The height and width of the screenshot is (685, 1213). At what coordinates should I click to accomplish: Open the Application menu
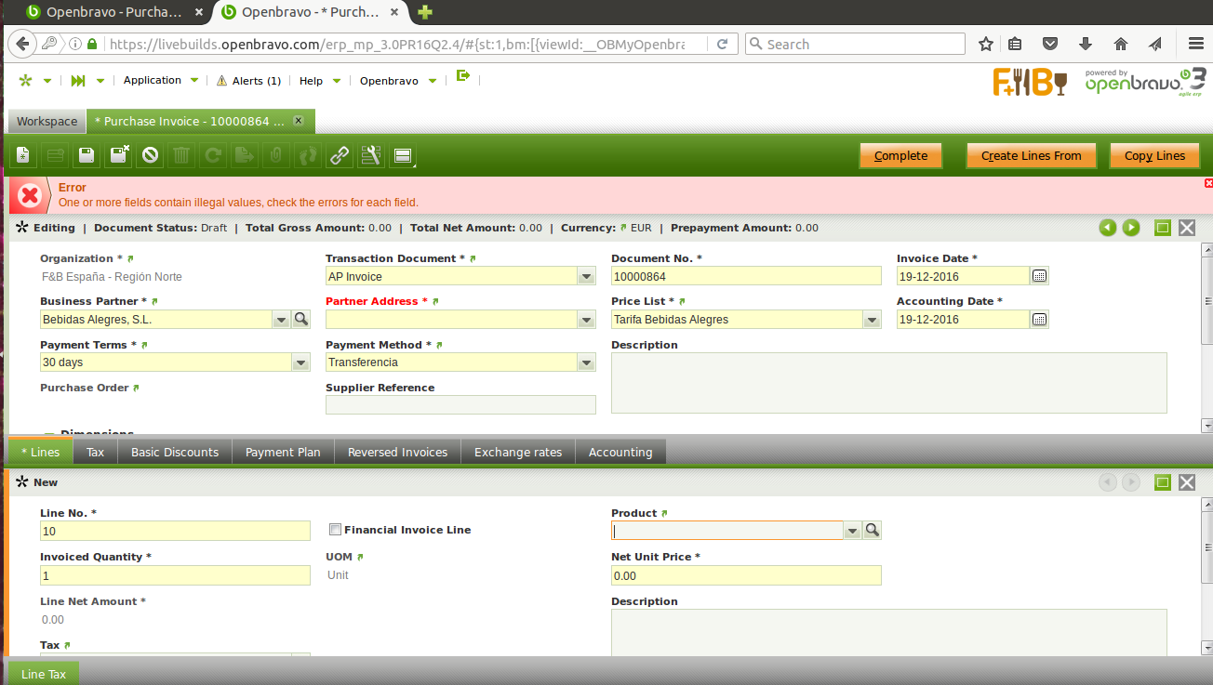click(153, 81)
